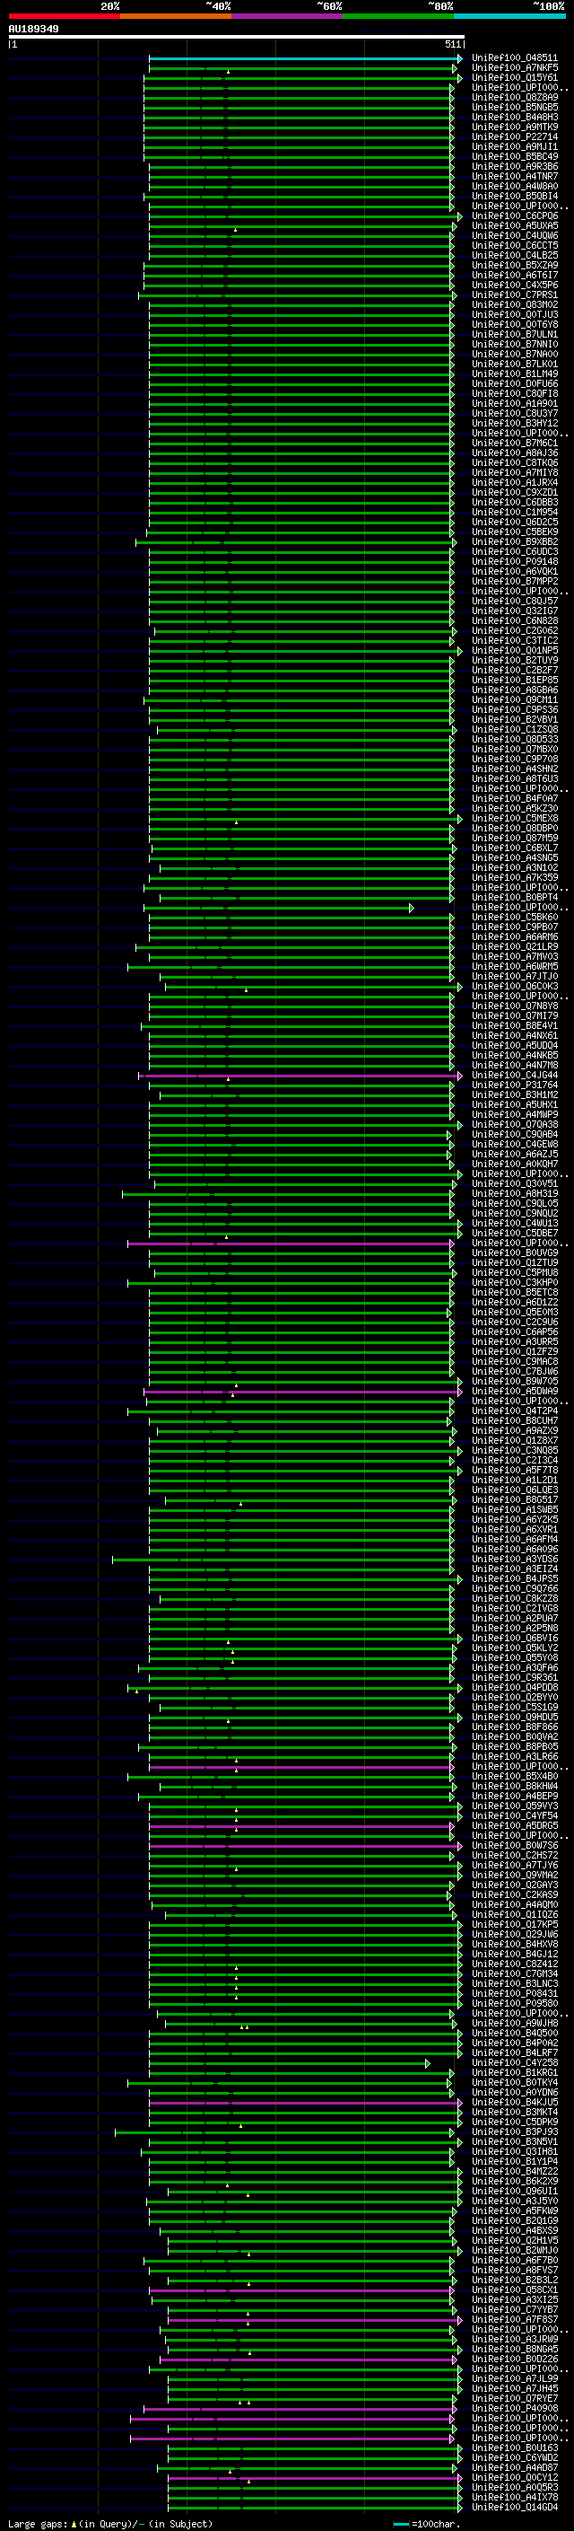This screenshot has width=574, height=2531.
Task: Choose UniRef100_Q7QA38 hit
Action: (514, 1125)
